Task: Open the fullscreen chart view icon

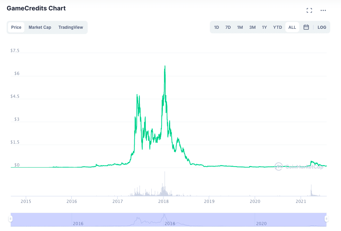Action: point(309,10)
